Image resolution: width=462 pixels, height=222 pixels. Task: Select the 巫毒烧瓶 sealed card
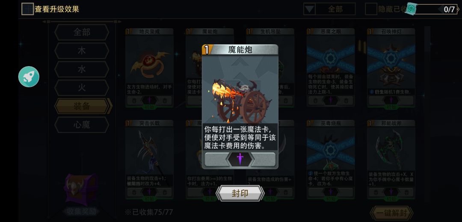[x=331, y=160]
